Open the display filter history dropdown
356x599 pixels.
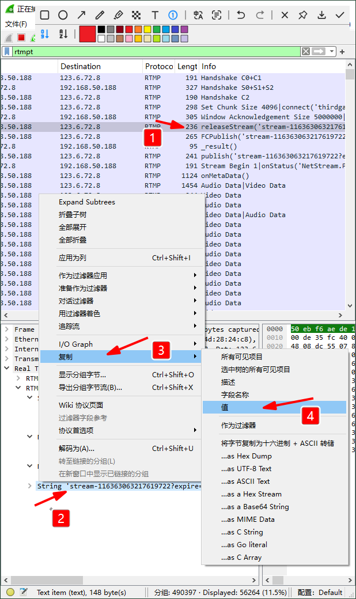click(332, 52)
